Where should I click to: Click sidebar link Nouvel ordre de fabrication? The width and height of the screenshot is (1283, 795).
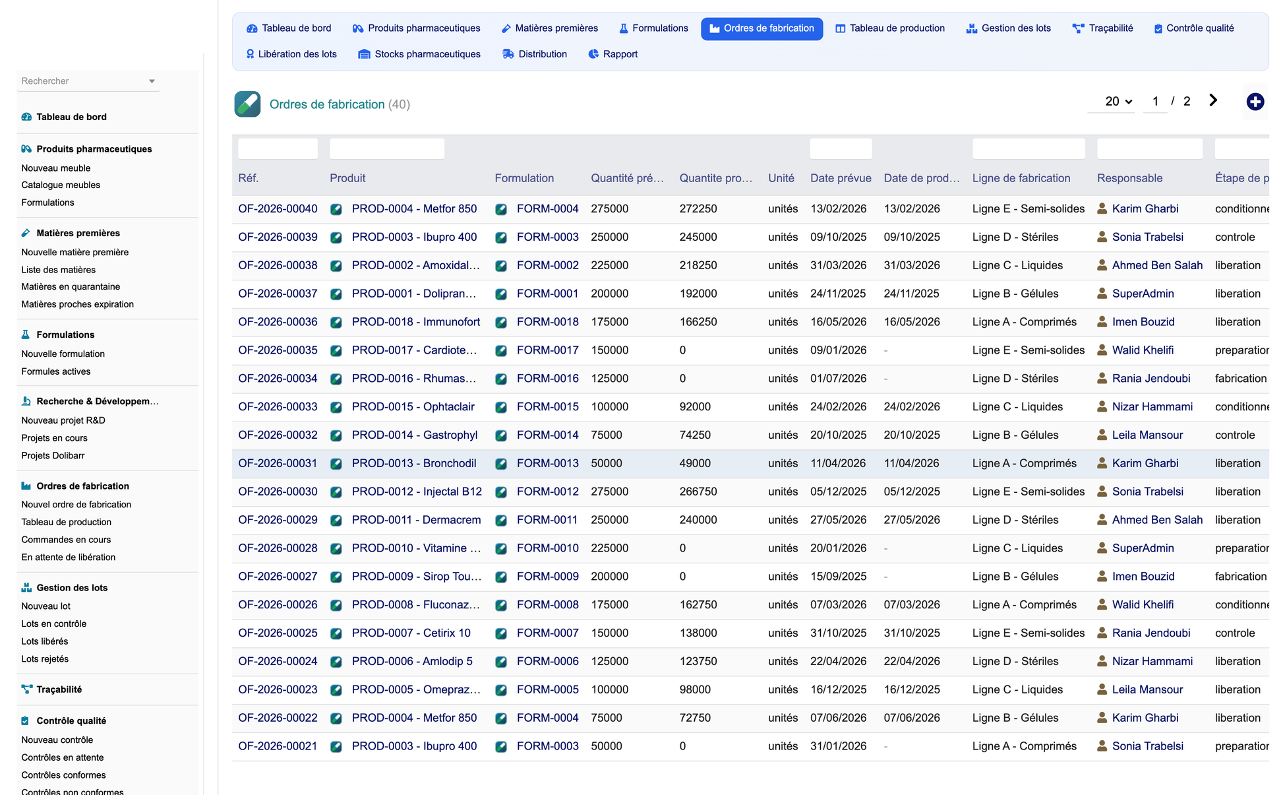pos(76,505)
